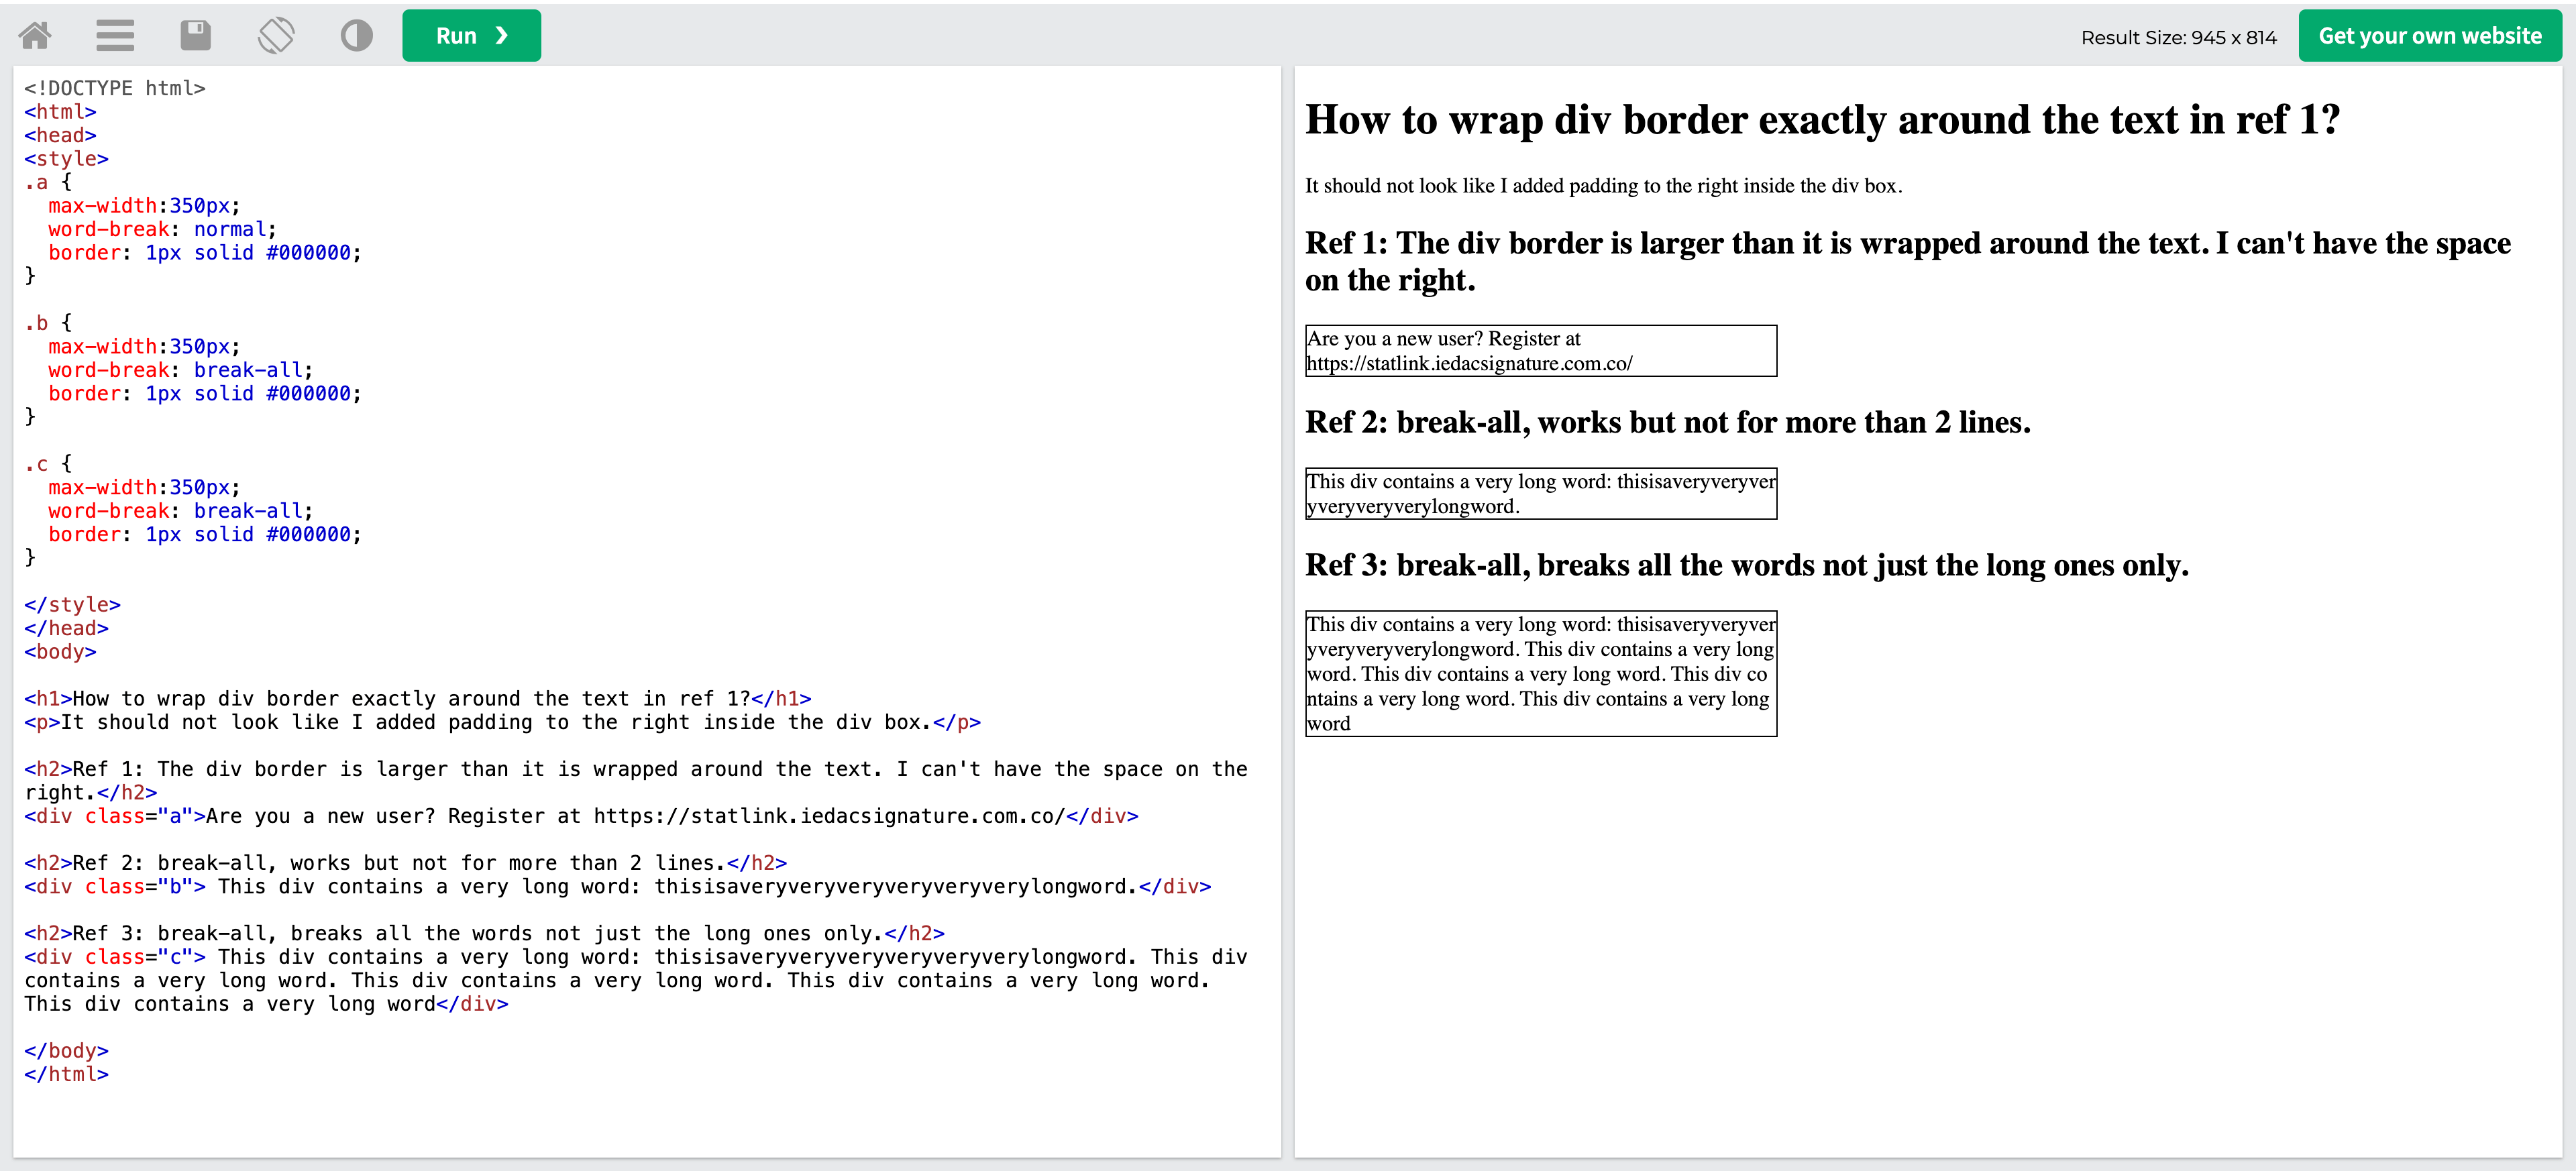Click the 'It should not look like' paragraph
2576x1171 pixels.
click(x=1603, y=186)
